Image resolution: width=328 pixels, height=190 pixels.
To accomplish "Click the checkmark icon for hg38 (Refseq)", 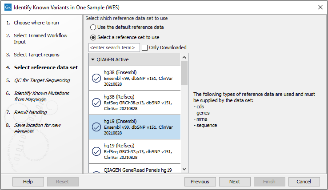I will [x=96, y=103].
